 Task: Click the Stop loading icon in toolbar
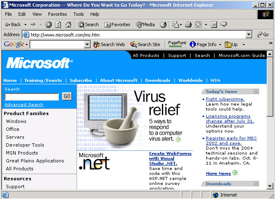pyautogui.click(x=48, y=25)
